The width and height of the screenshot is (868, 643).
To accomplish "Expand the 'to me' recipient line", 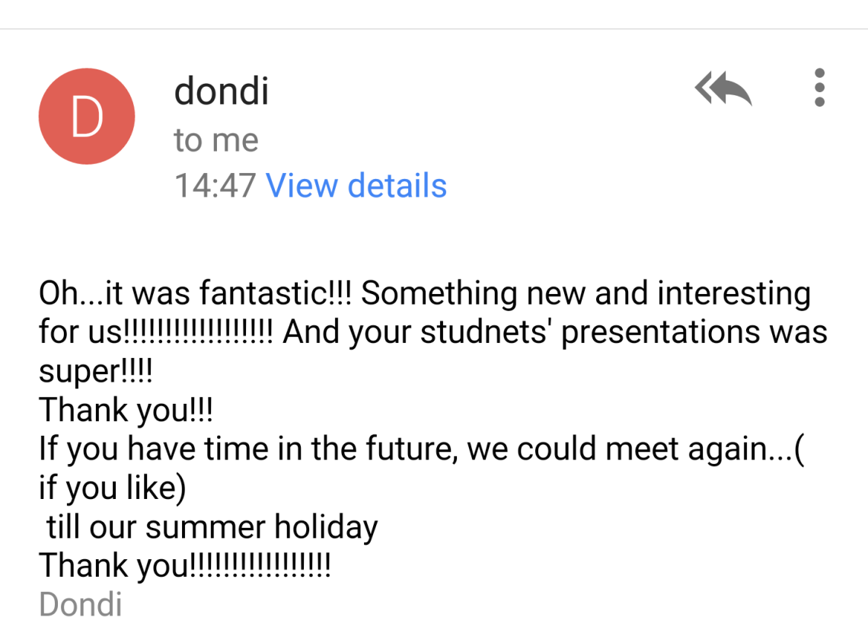I will coord(216,140).
